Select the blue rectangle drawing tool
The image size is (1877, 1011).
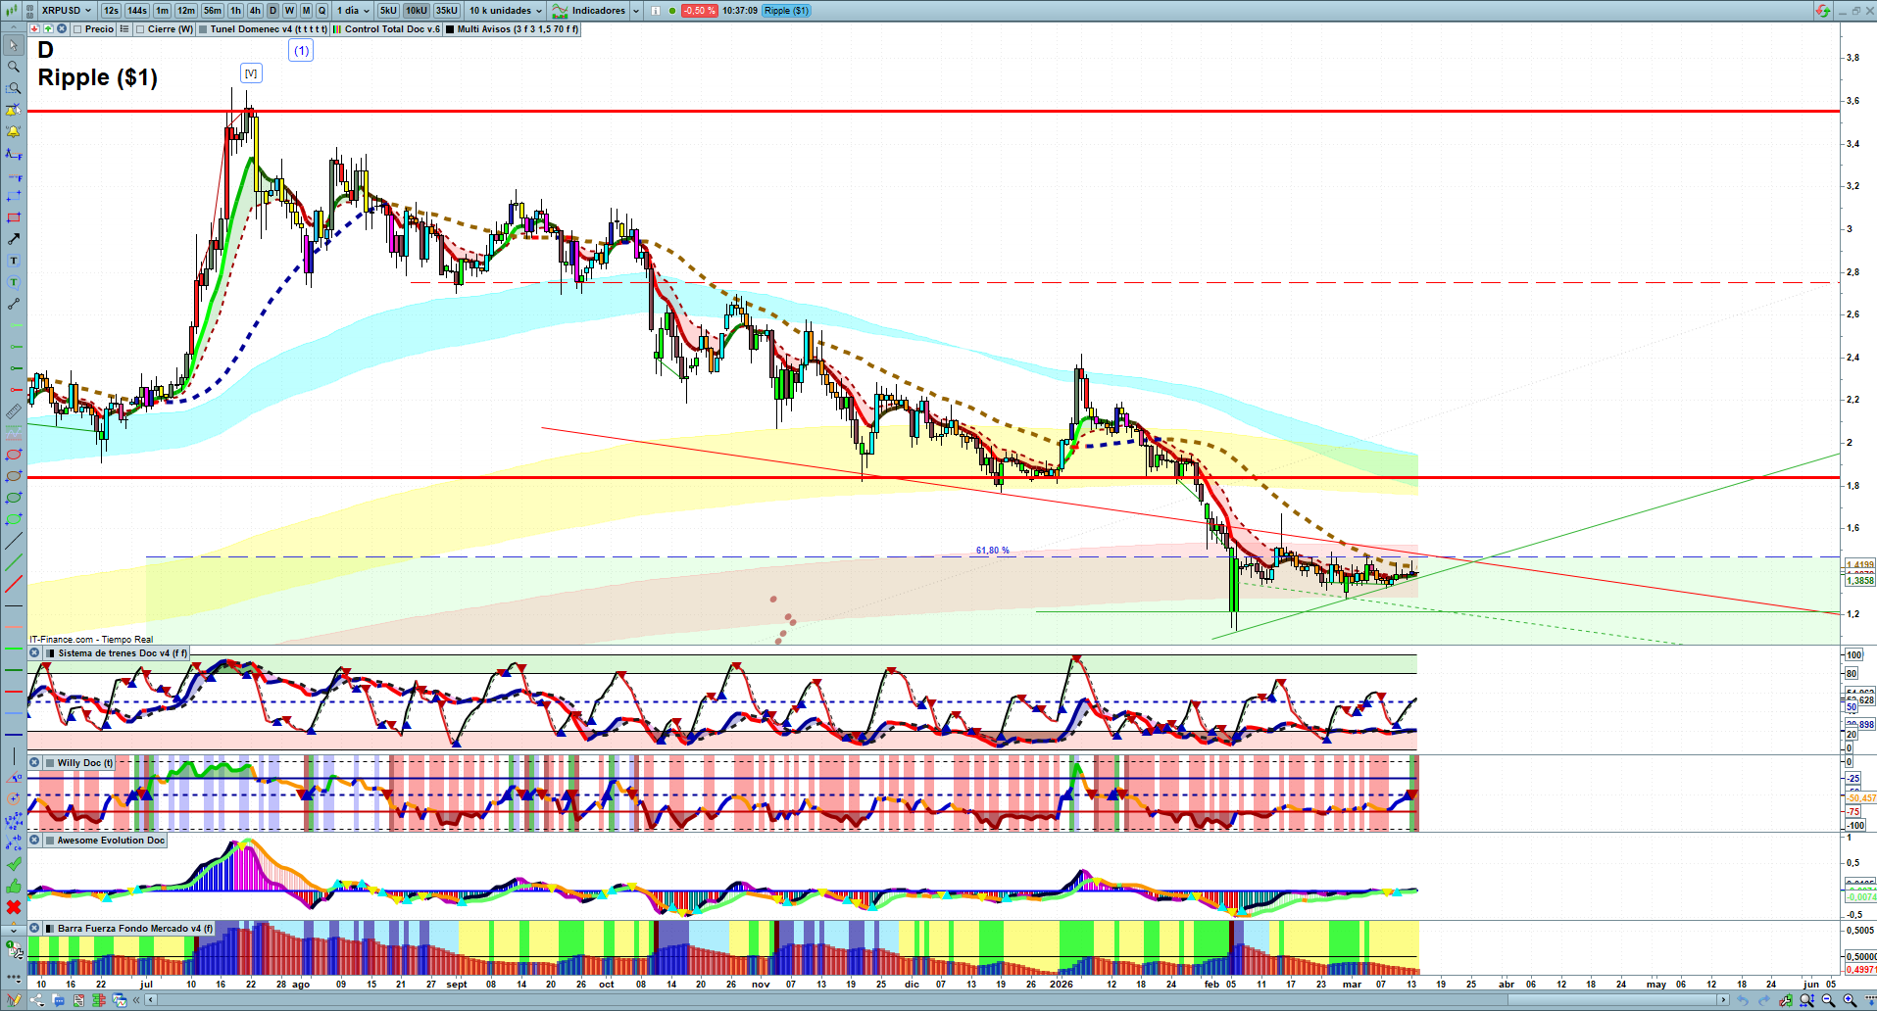pos(14,196)
